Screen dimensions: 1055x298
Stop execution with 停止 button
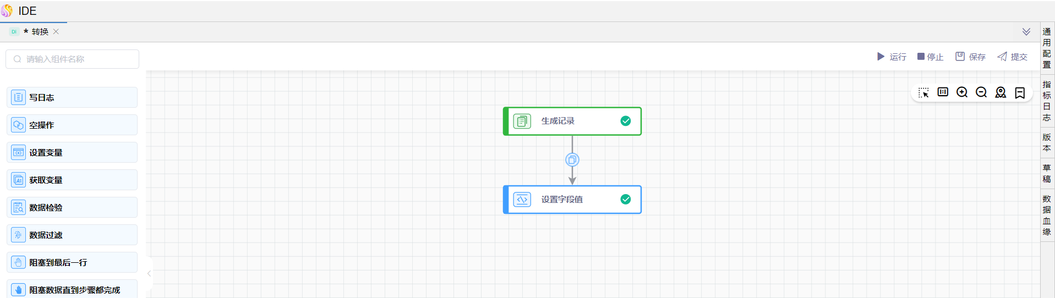tap(930, 57)
